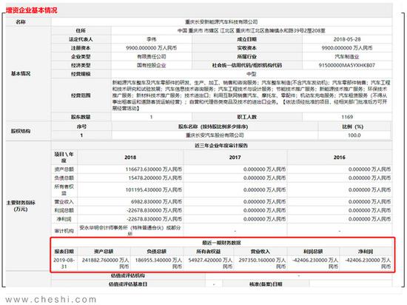This screenshot has width=407, height=305.
Task: Click the 近三年企业年度审计报告 section header
Action: [221, 146]
